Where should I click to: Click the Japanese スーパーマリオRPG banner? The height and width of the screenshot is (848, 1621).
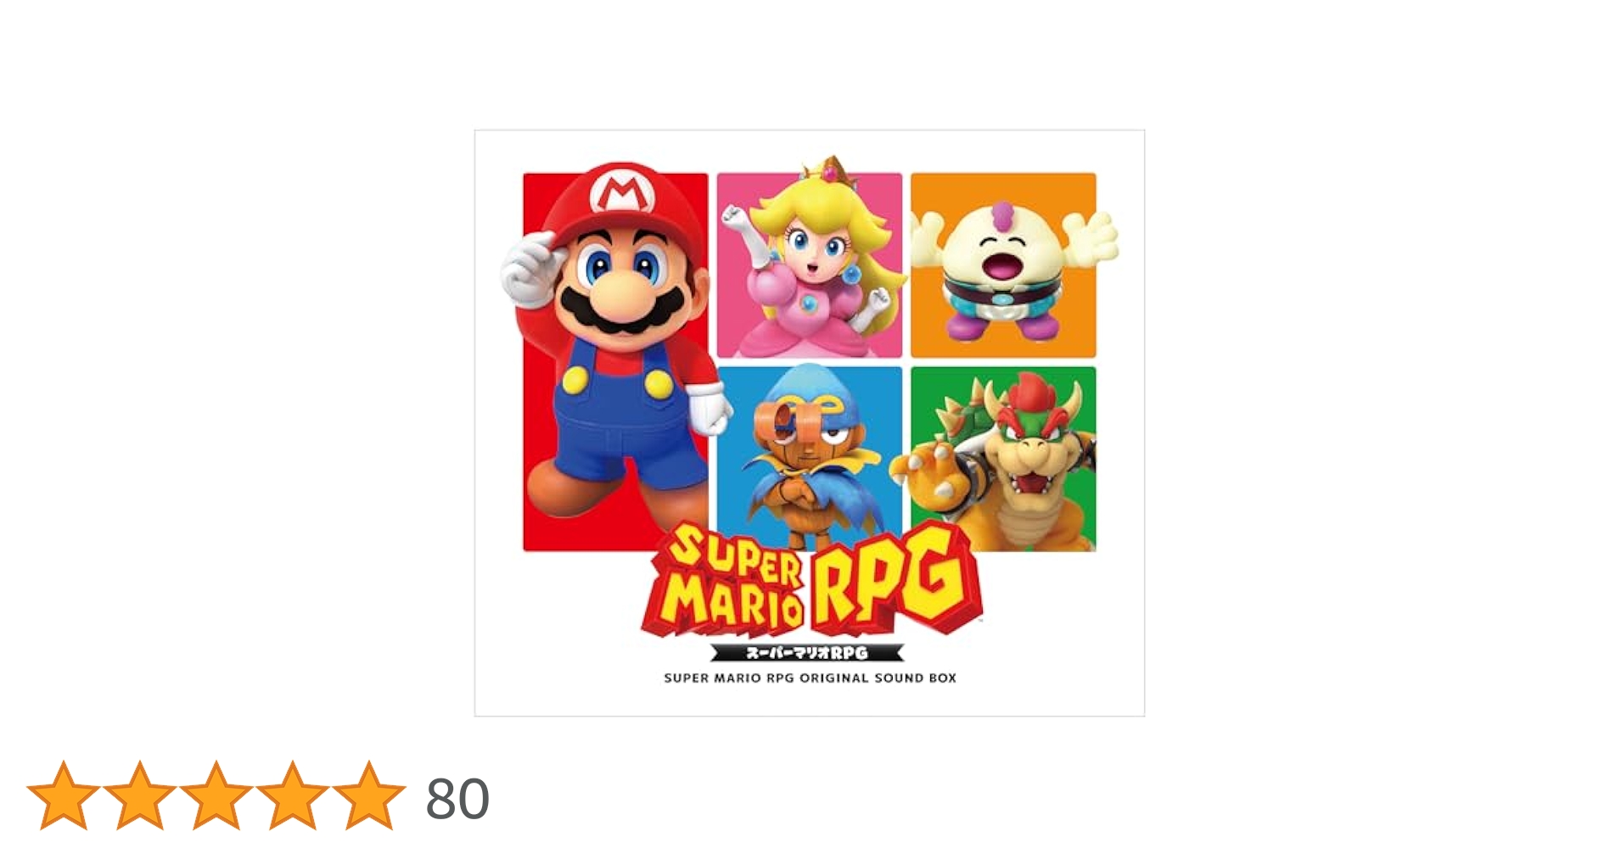807,653
